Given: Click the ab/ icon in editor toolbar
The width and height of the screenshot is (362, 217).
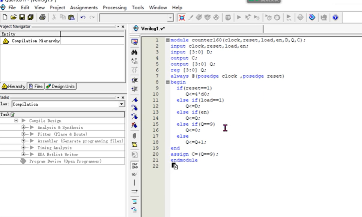Looking at the screenshot, I should pyautogui.click(x=134, y=174).
